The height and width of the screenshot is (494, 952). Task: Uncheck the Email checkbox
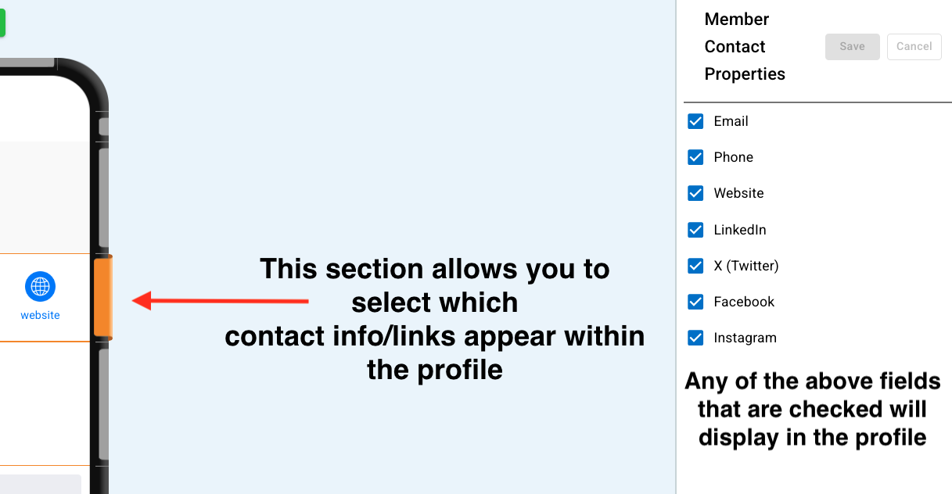[x=695, y=121]
